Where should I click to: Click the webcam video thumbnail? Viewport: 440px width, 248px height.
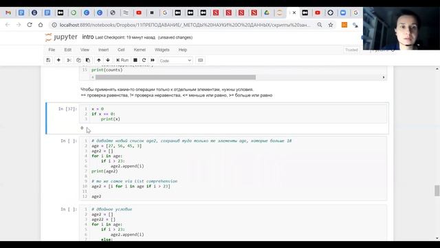[x=401, y=28]
